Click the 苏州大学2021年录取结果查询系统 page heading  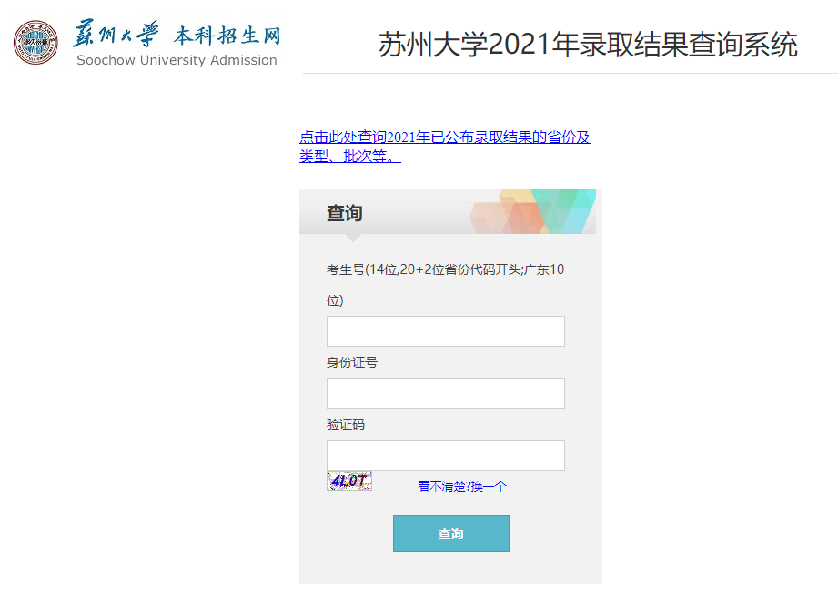[x=588, y=45]
